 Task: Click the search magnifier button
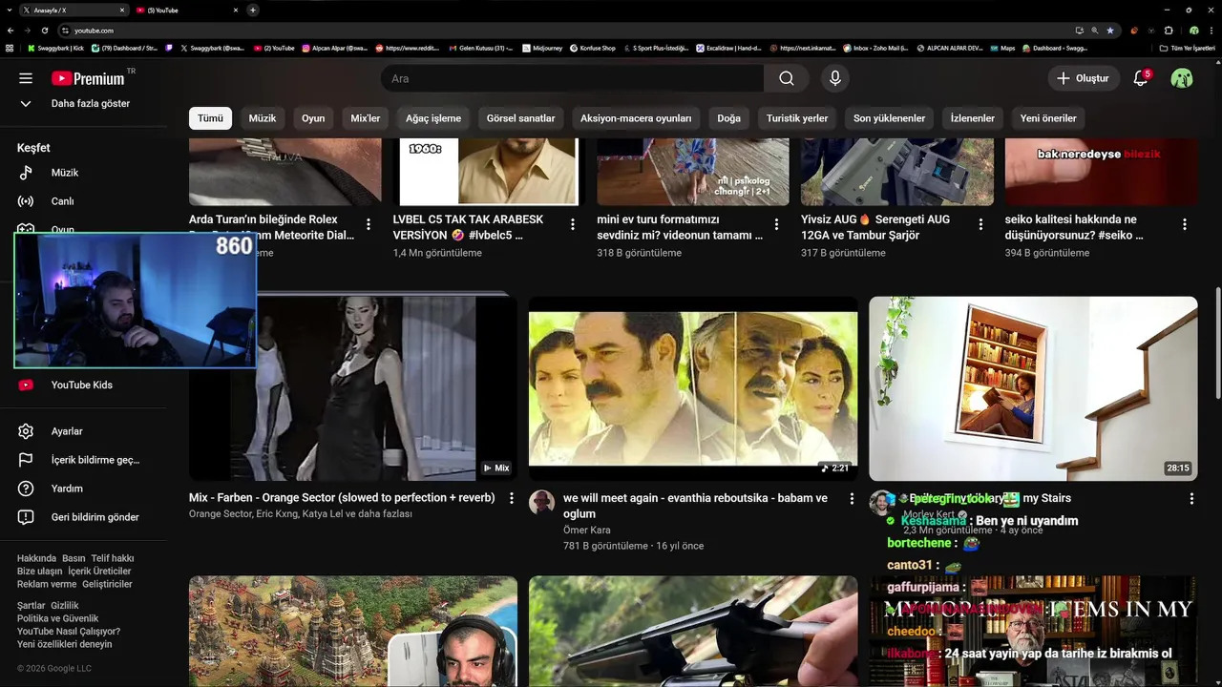pos(786,78)
